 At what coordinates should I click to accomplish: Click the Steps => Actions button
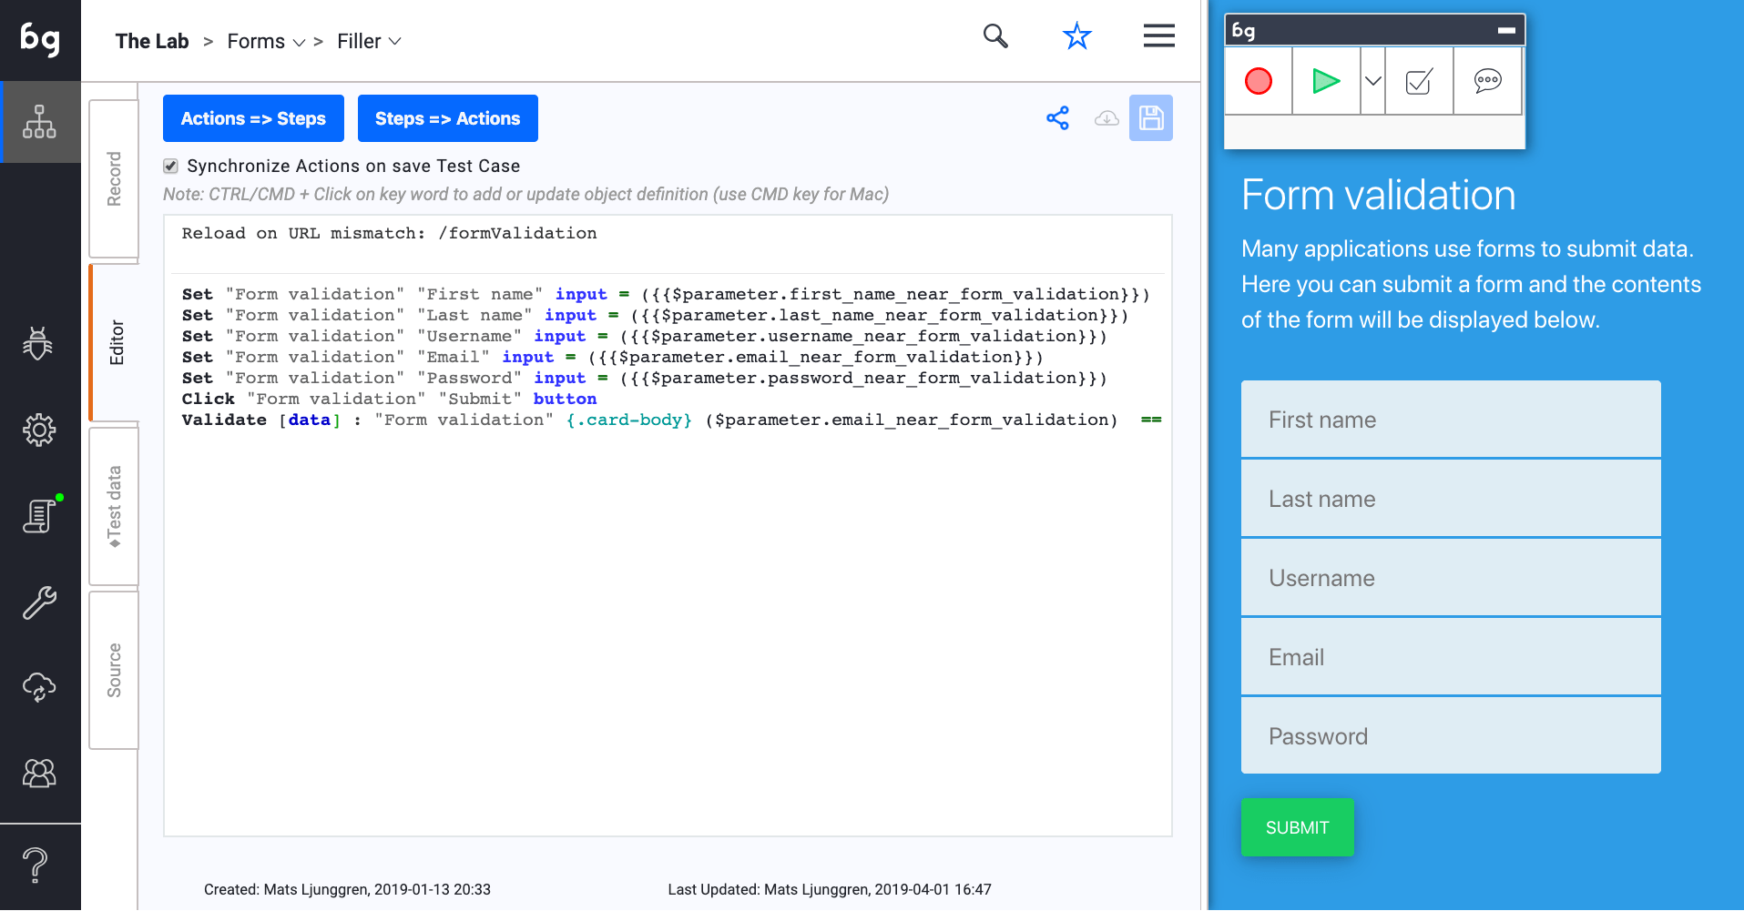(447, 118)
